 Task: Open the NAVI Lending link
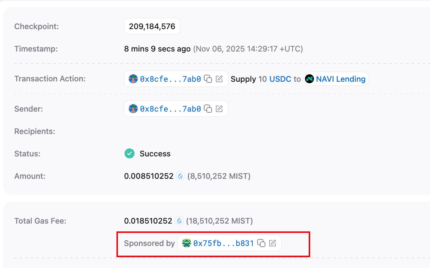click(x=340, y=79)
